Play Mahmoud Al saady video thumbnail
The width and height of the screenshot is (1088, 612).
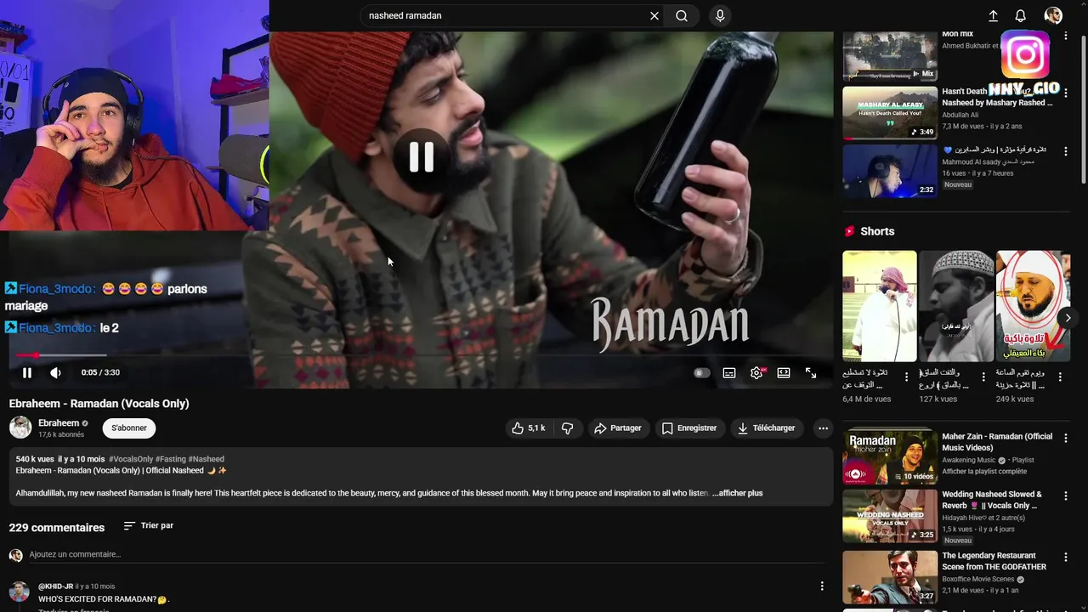pyautogui.click(x=890, y=171)
